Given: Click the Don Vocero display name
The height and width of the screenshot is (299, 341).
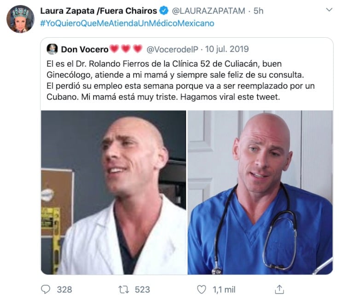Looking at the screenshot, I should [85, 49].
